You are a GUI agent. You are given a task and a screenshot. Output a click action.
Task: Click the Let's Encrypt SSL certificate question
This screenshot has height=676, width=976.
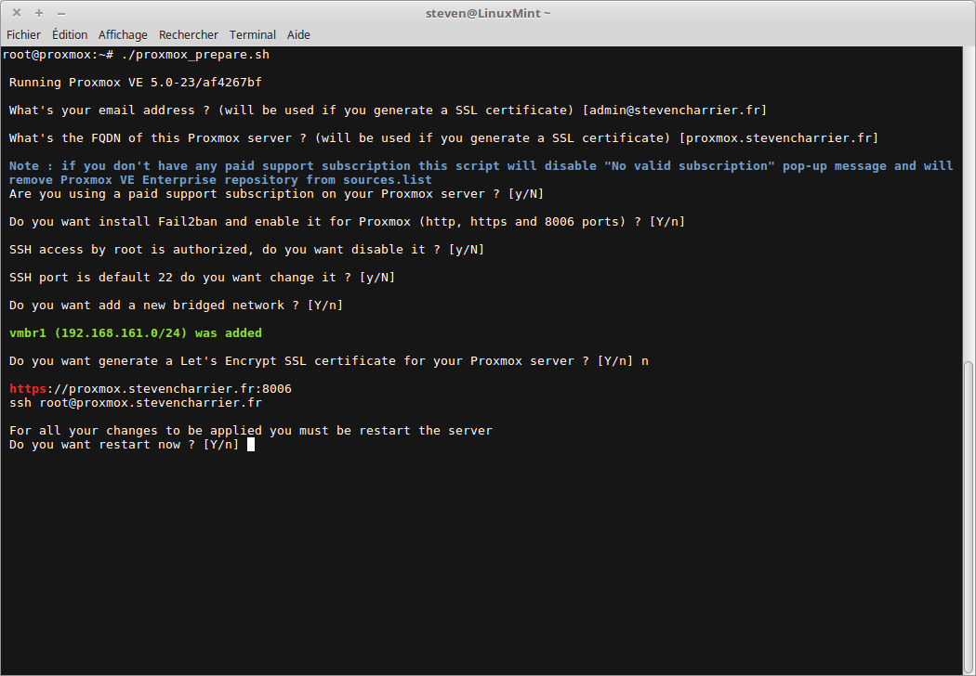pyautogui.click(x=329, y=361)
